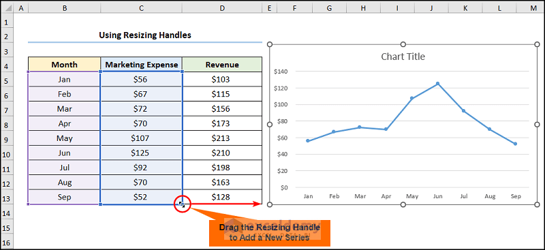This screenshot has width=545, height=250.
Task: Click the $210 revenue cell
Action: point(222,153)
